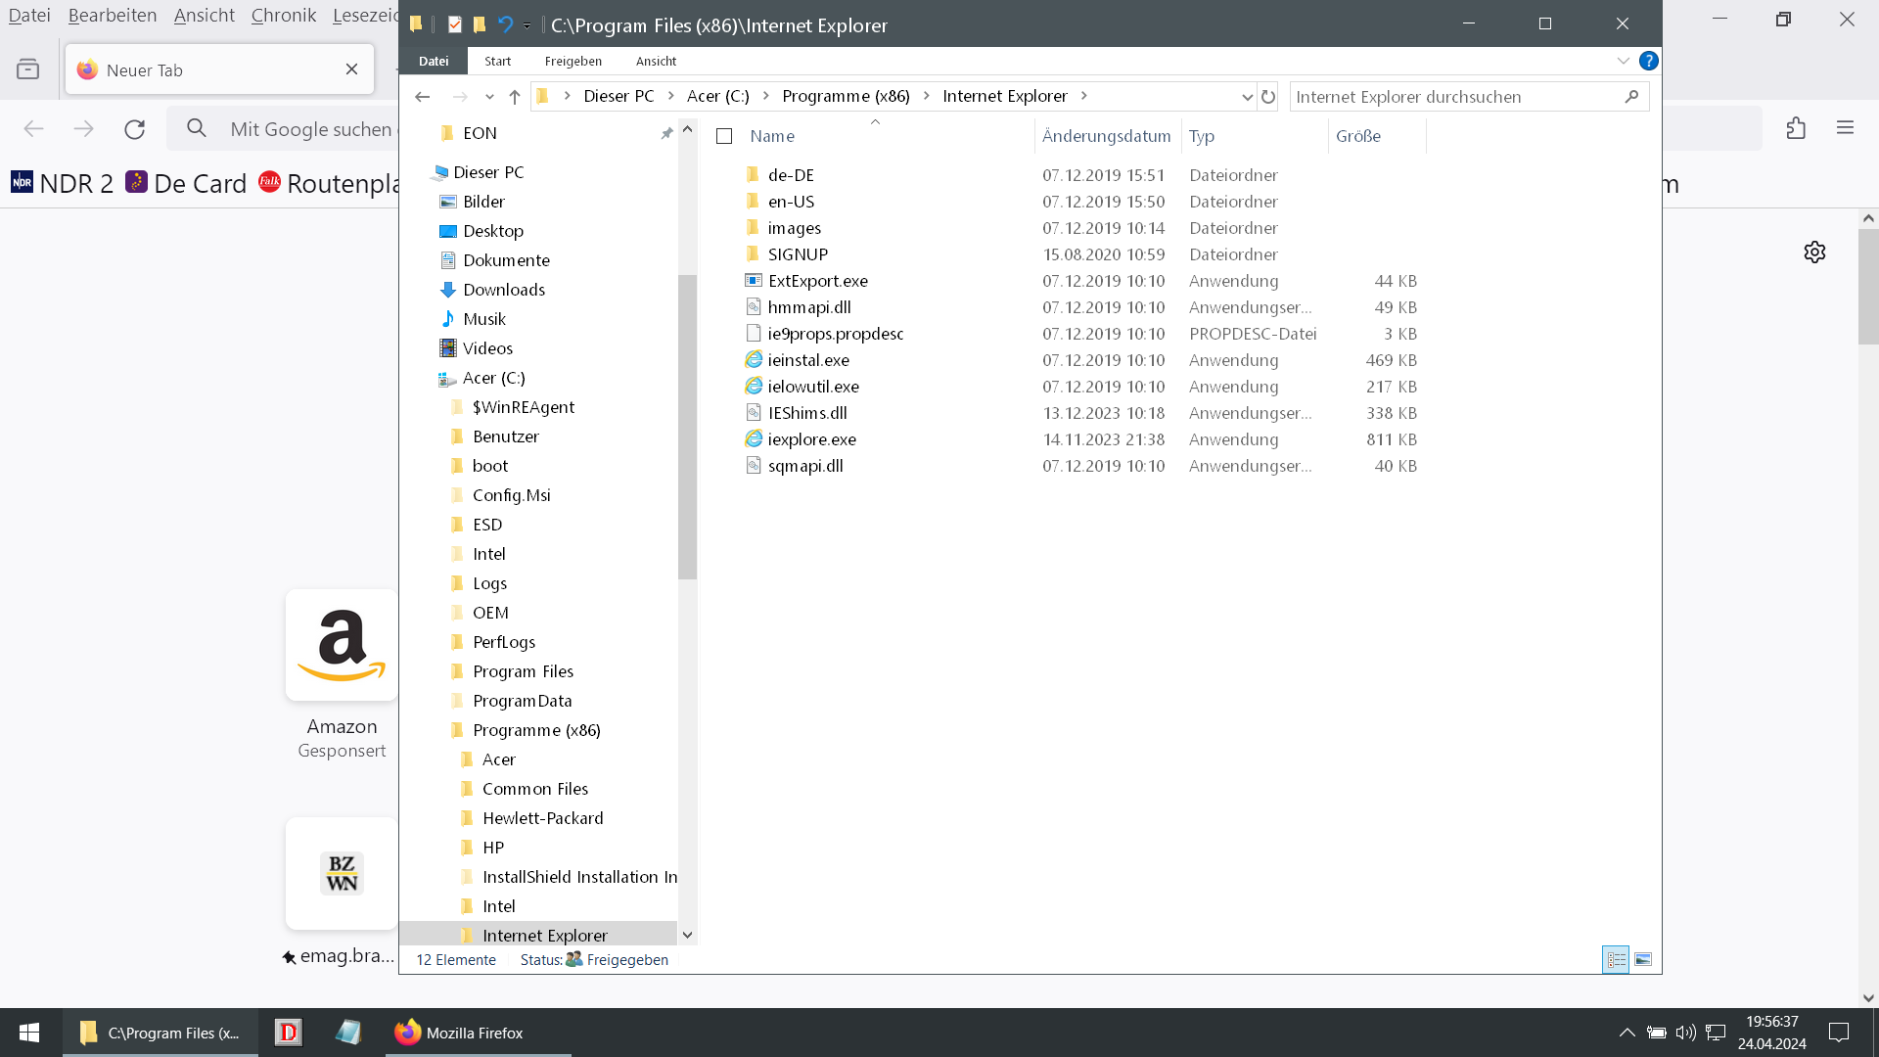Image resolution: width=1879 pixels, height=1057 pixels.
Task: Click the refresh icon beside the address bar
Action: (x=1268, y=97)
